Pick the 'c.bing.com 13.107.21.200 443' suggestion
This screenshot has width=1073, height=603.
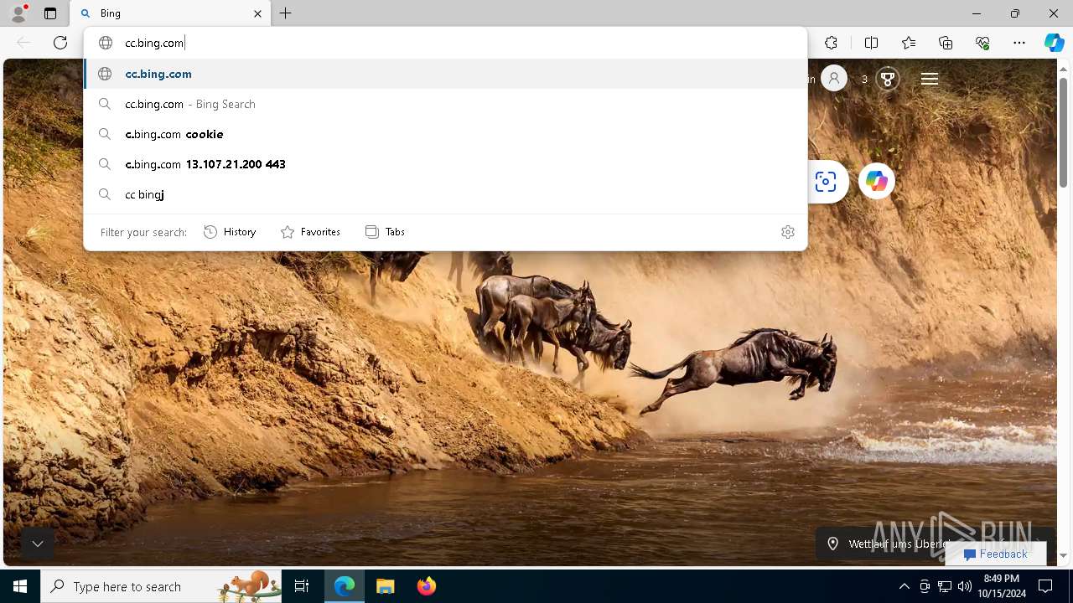445,164
